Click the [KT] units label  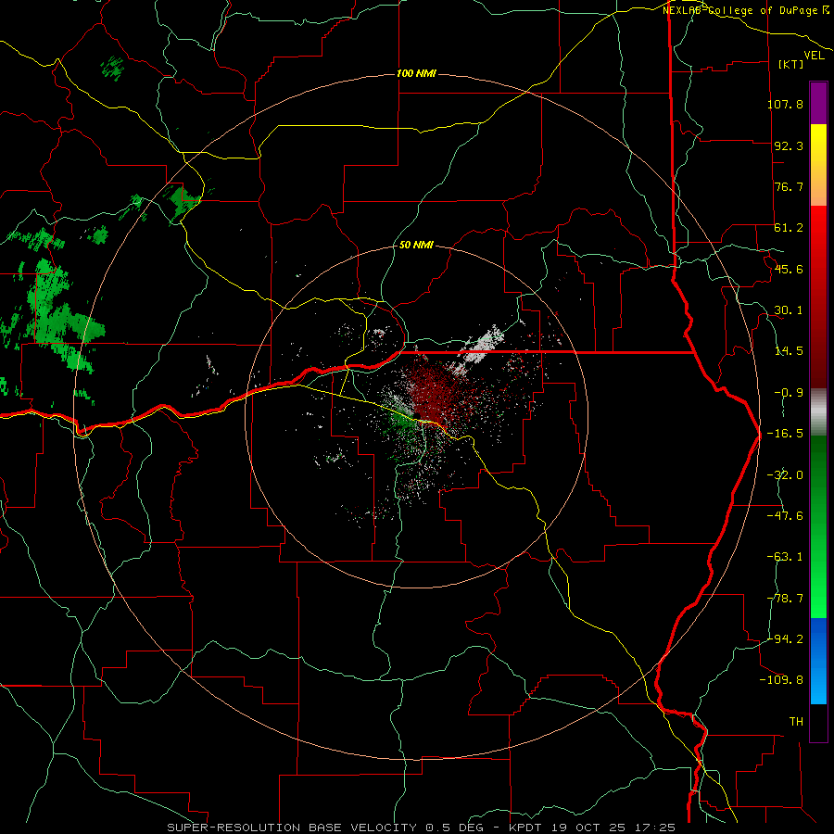[791, 64]
